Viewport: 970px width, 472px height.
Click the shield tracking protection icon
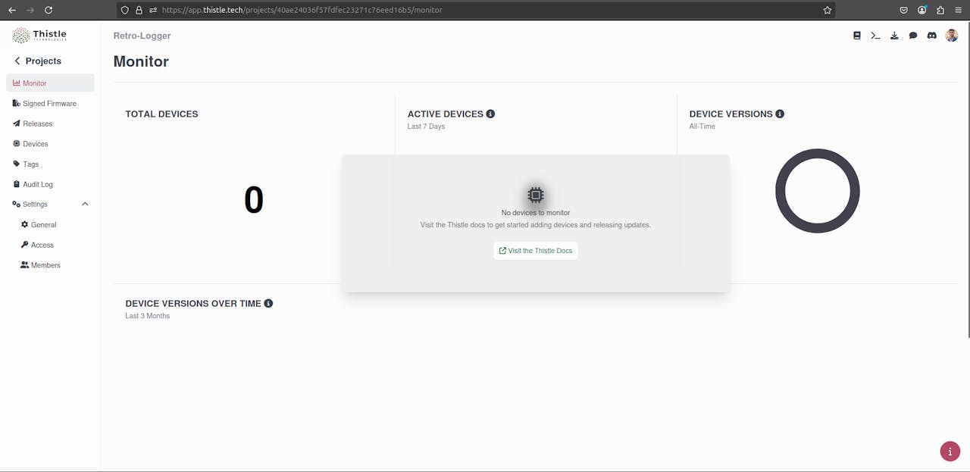[125, 10]
